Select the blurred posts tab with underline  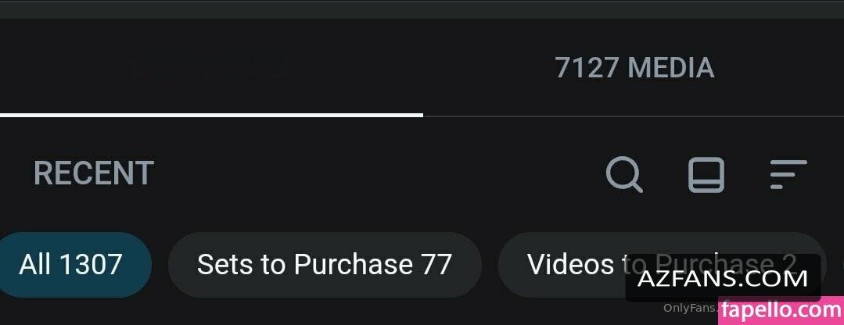tap(211, 68)
